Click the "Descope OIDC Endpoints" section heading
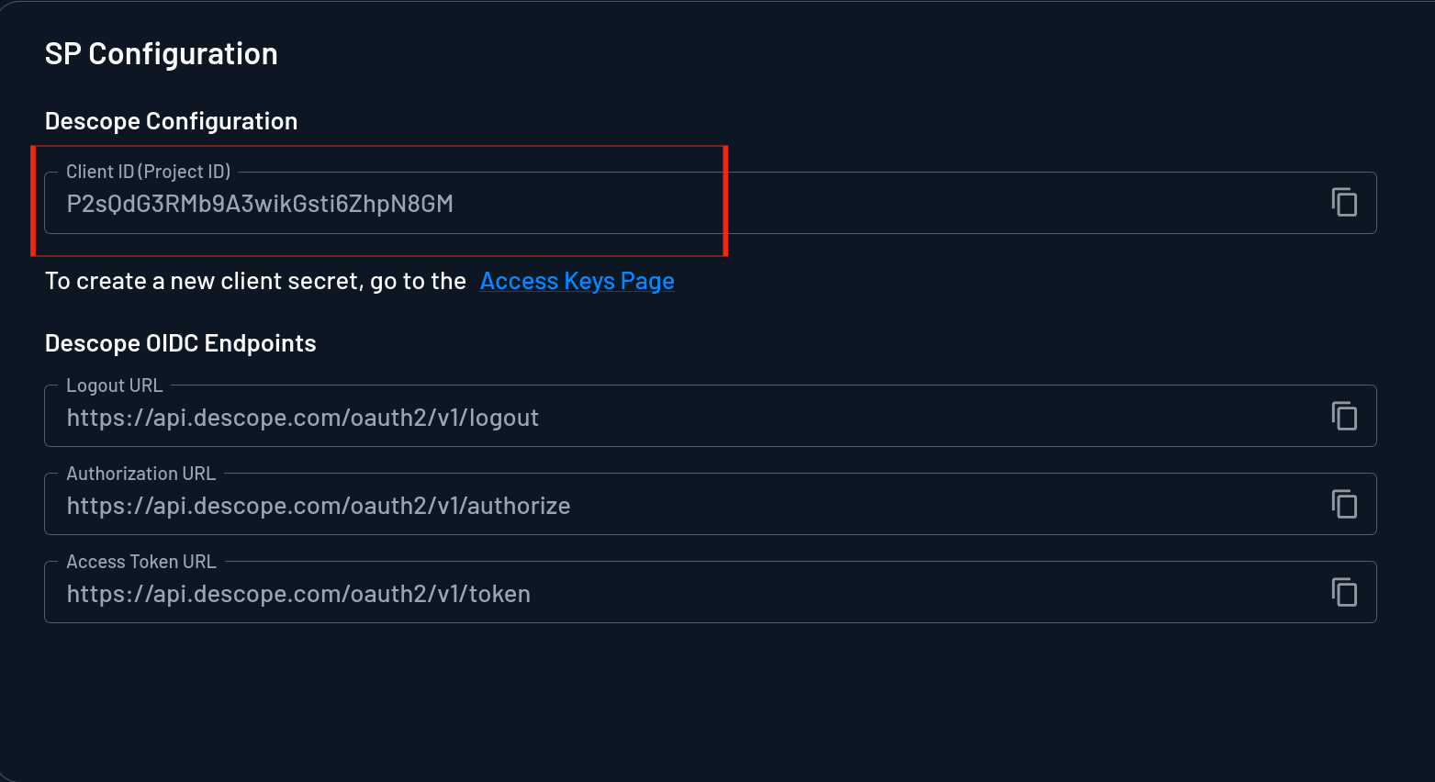 pos(180,343)
